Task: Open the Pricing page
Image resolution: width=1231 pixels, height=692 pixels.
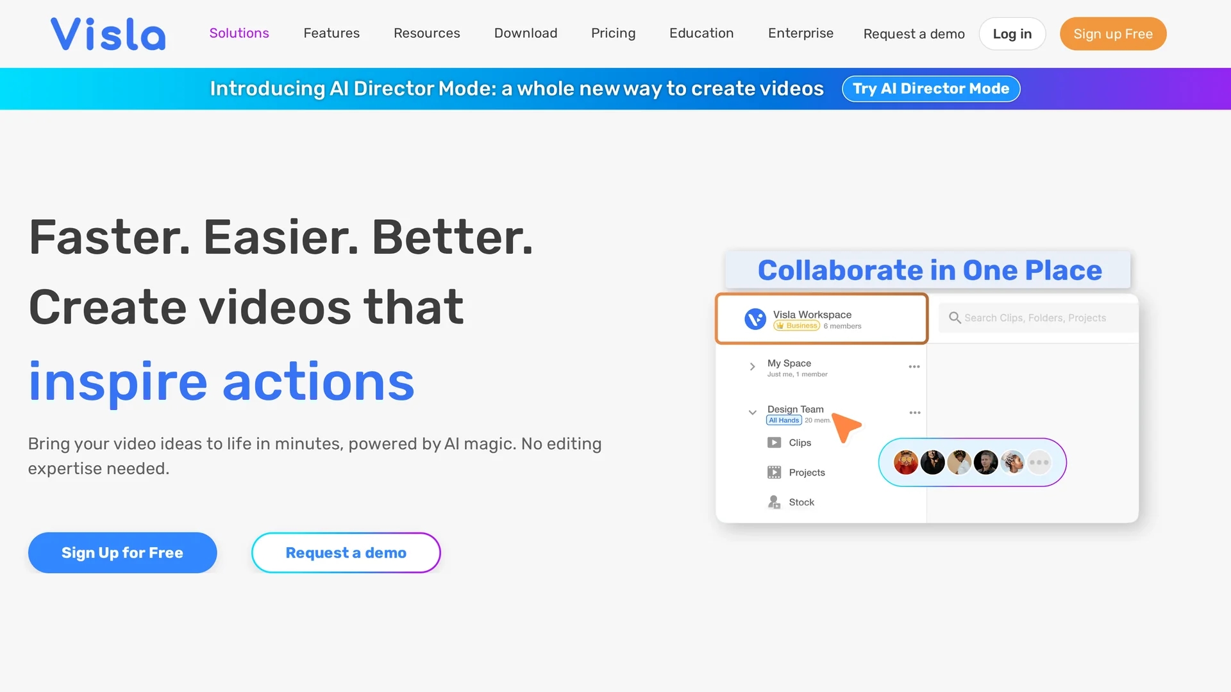Action: coord(614,33)
